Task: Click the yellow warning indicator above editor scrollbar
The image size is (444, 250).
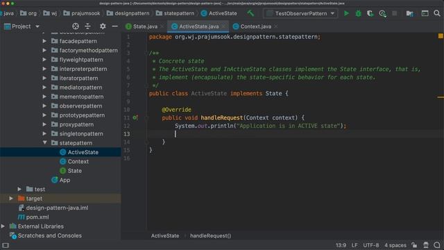Action: pyautogui.click(x=441, y=36)
